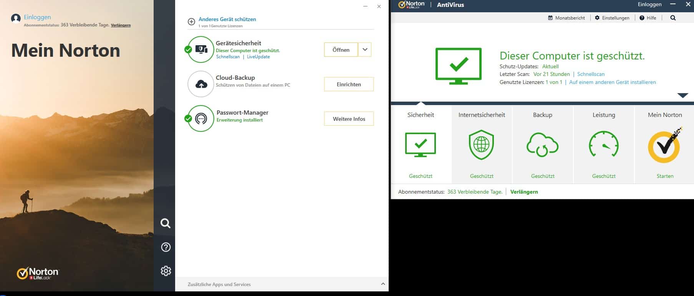The image size is (694, 296).
Task: Click Verlängern link under Einloggen in sidebar
Action: (x=121, y=25)
